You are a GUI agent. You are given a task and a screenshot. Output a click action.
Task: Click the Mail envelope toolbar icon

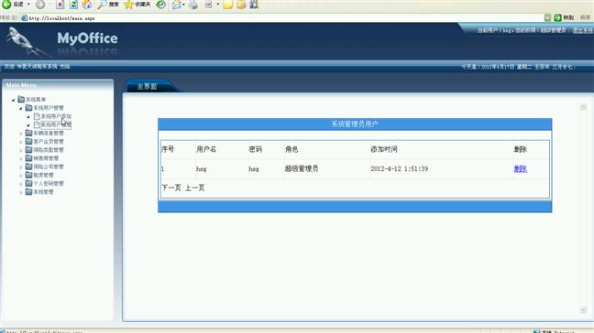177,5
